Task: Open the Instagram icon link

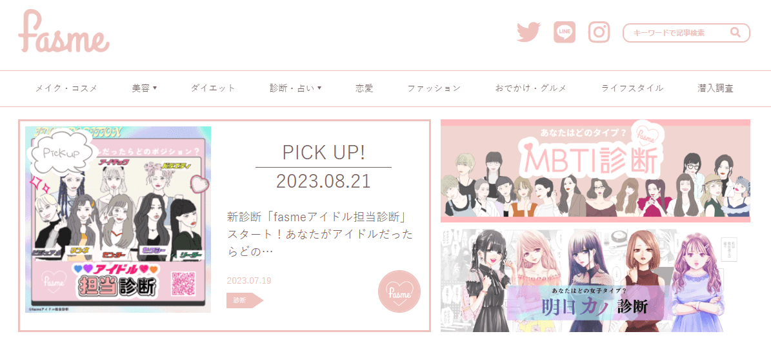Action: click(x=599, y=32)
